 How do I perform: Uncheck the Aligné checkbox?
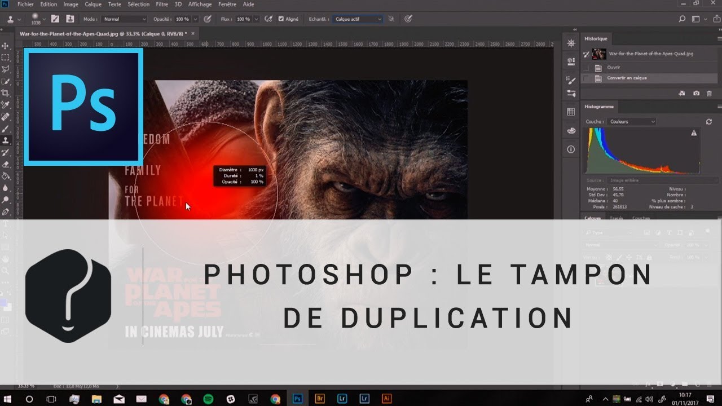tap(281, 19)
